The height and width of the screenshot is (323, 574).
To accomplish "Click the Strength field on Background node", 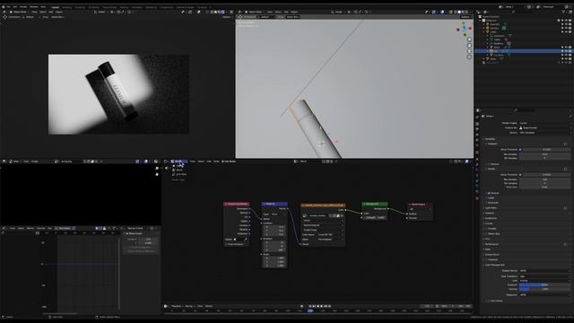I will click(x=375, y=217).
